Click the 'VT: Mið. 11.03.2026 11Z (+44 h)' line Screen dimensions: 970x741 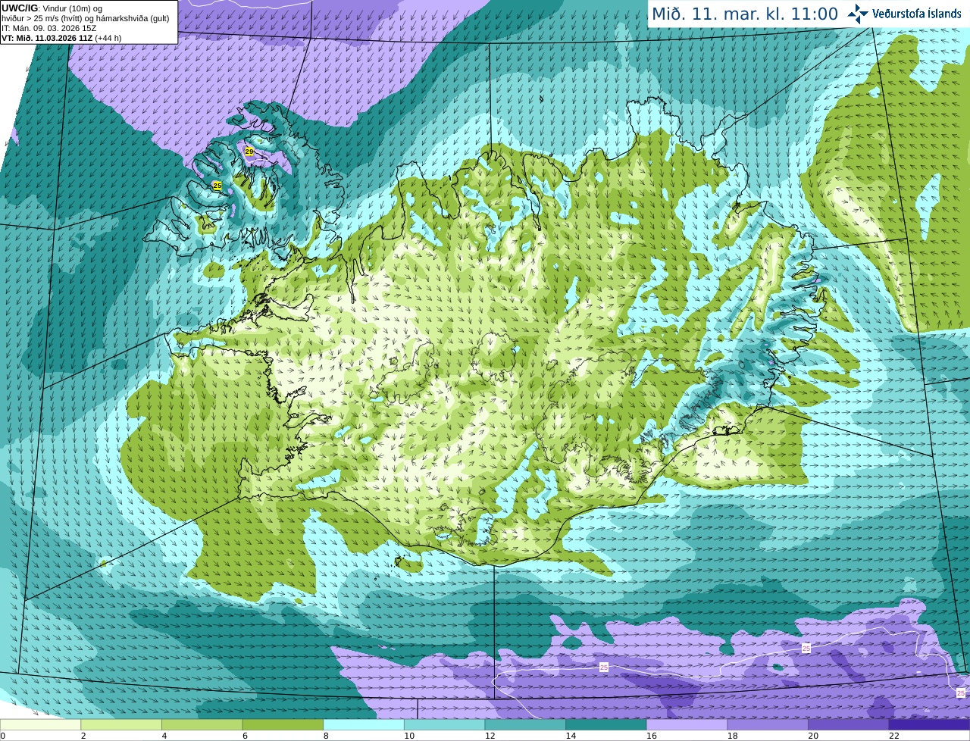(x=61, y=38)
